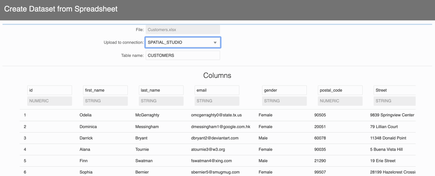This screenshot has width=435, height=176.
Task: Click the address cell 19 Erie Street
Action: coord(383,161)
